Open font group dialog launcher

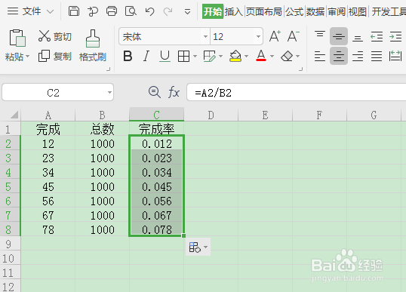(x=300, y=69)
